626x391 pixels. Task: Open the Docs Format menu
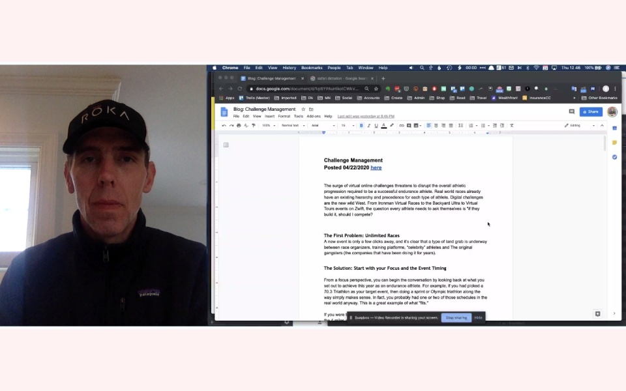click(x=284, y=117)
